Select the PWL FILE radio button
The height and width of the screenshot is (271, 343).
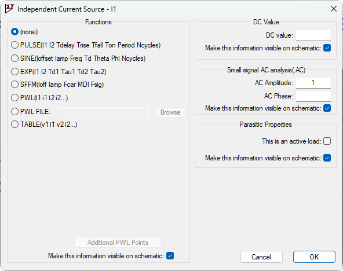click(x=14, y=112)
